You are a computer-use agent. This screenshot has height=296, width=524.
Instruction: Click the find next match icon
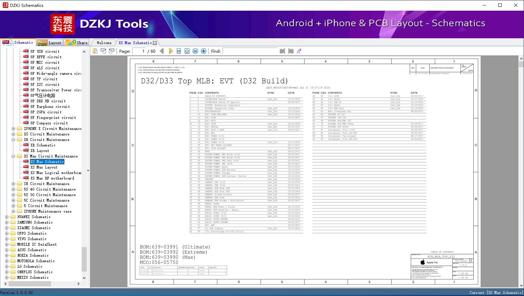tap(291, 51)
